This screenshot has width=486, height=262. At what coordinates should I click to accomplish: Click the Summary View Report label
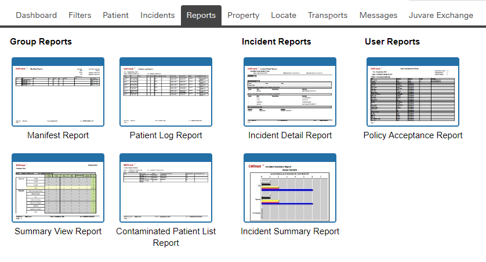58,231
